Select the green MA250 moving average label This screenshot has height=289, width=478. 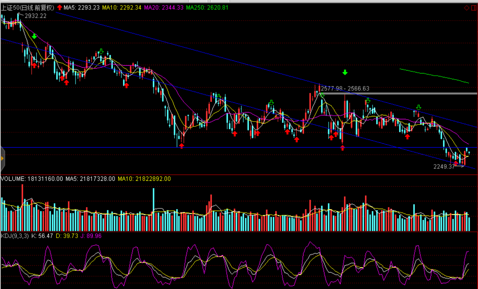(x=207, y=7)
